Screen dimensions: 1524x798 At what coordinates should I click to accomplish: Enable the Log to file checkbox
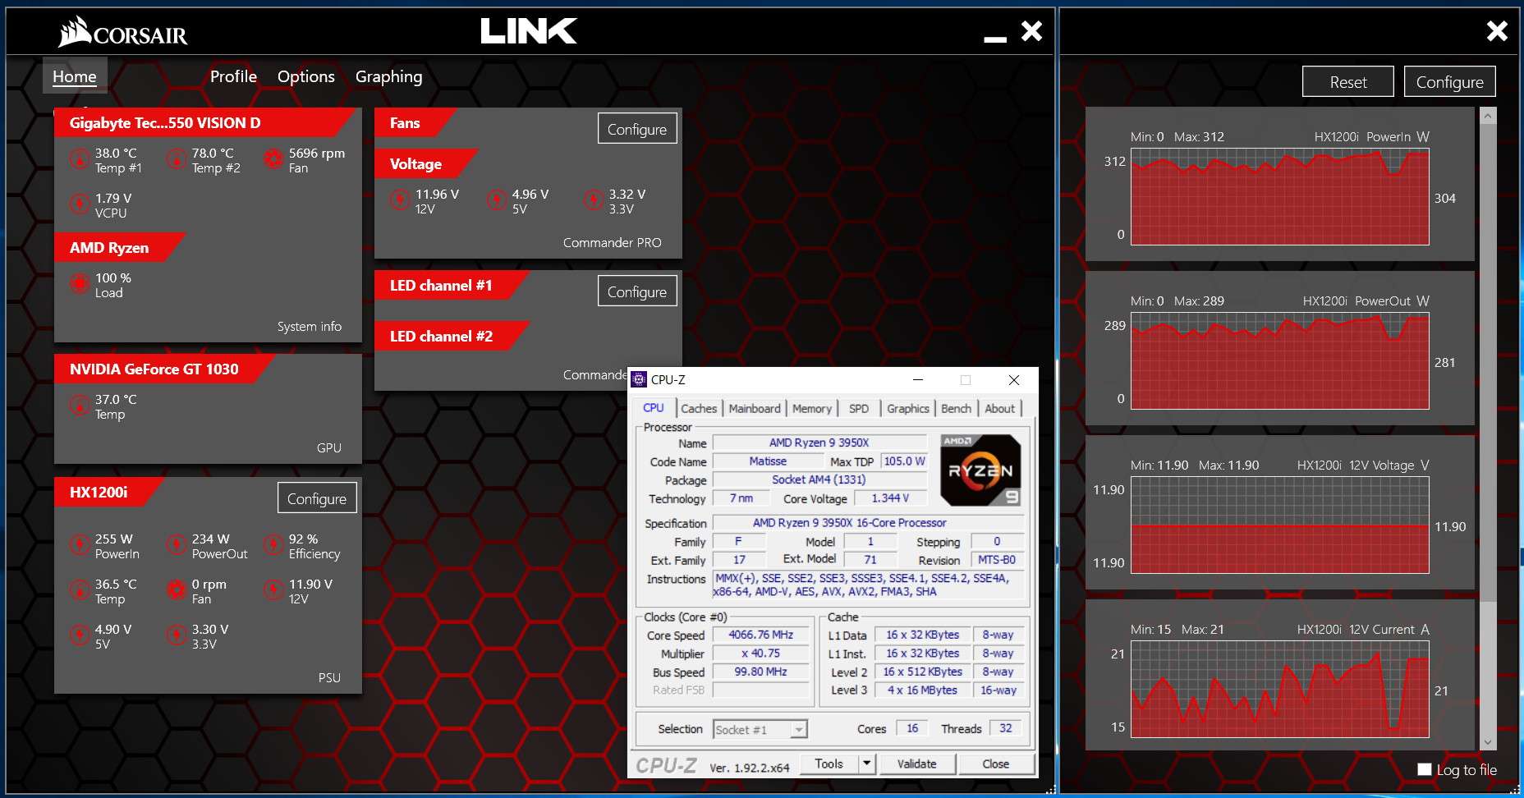(x=1425, y=769)
